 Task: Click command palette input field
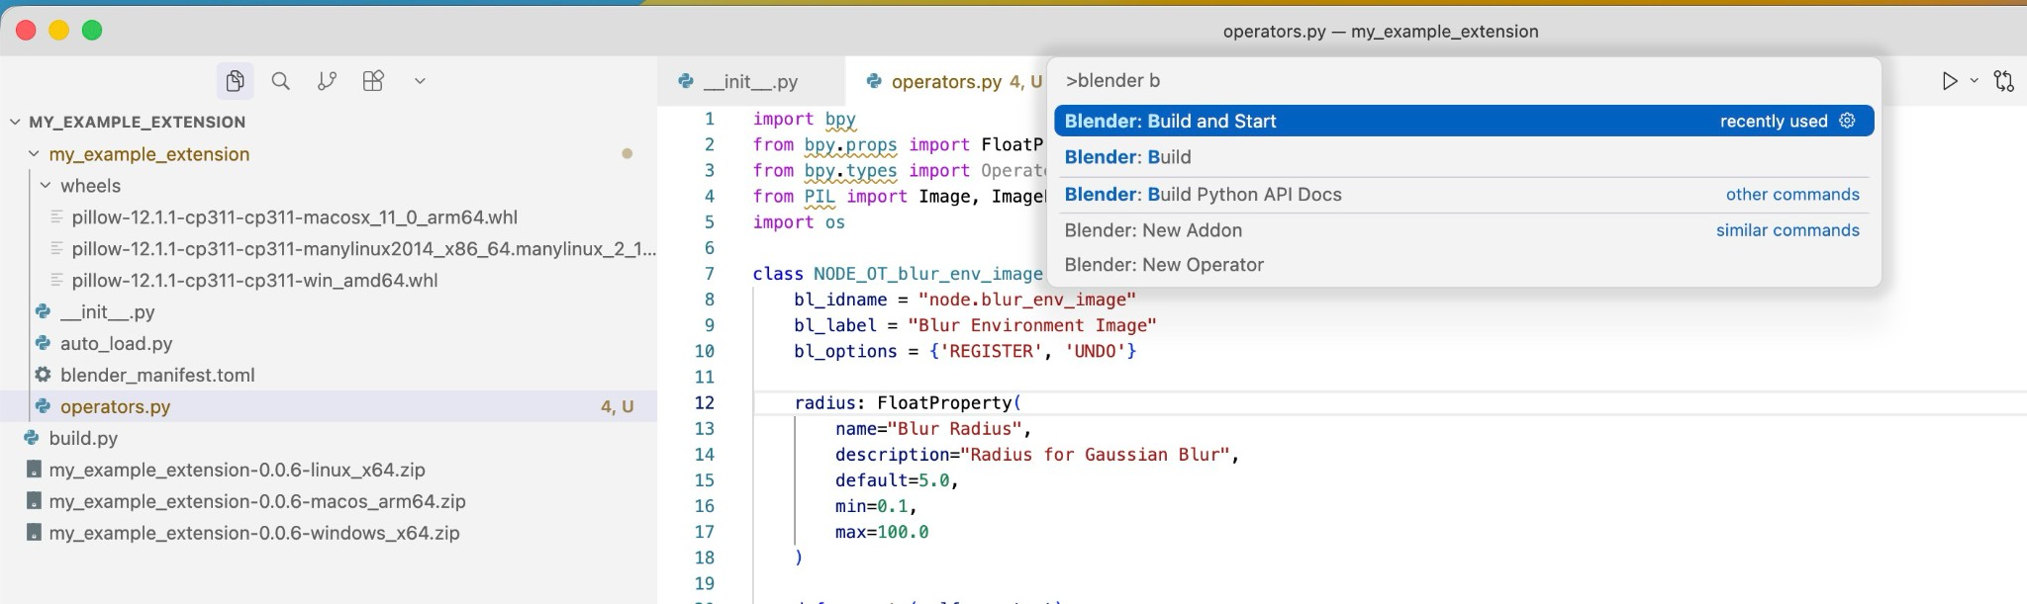pyautogui.click(x=1464, y=81)
